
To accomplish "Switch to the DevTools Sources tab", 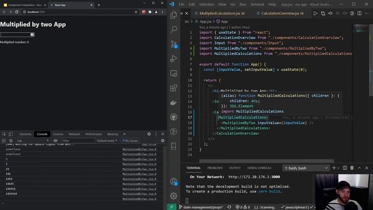I will point(58,134).
